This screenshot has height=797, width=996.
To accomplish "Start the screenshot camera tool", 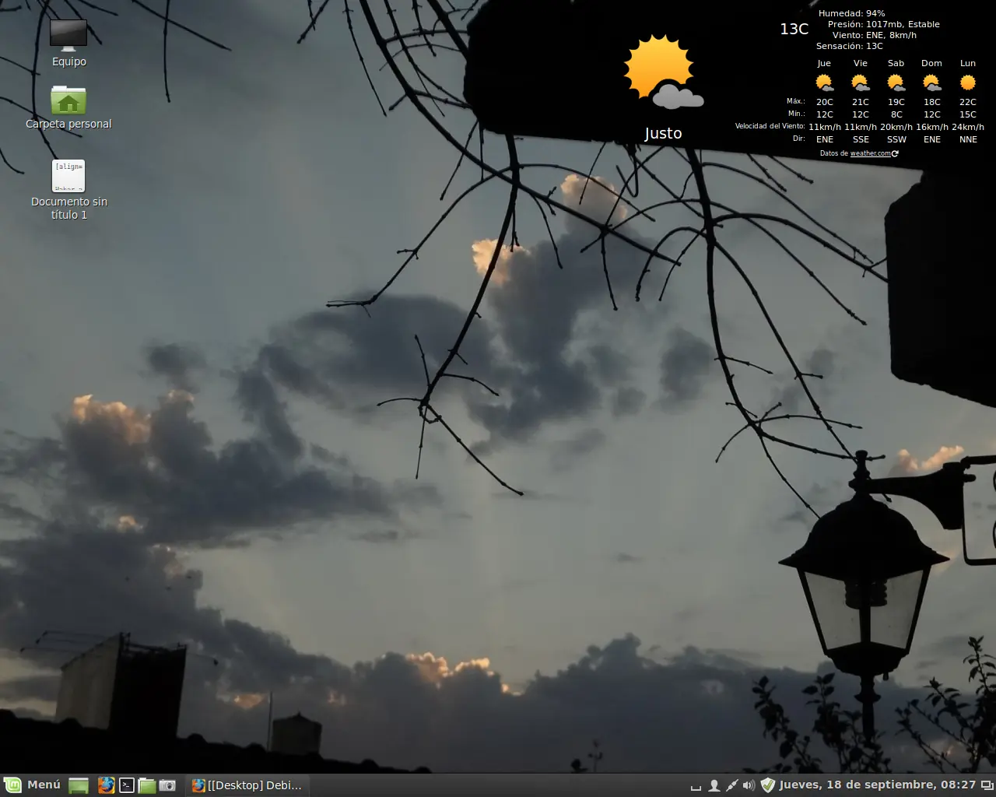I will tap(167, 785).
